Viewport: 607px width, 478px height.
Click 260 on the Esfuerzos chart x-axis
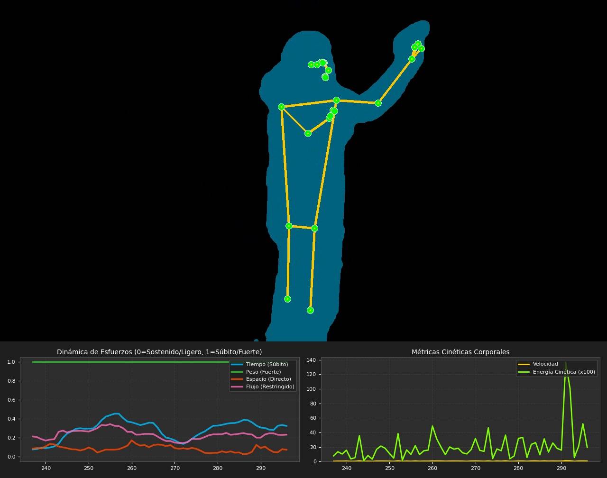click(x=132, y=468)
